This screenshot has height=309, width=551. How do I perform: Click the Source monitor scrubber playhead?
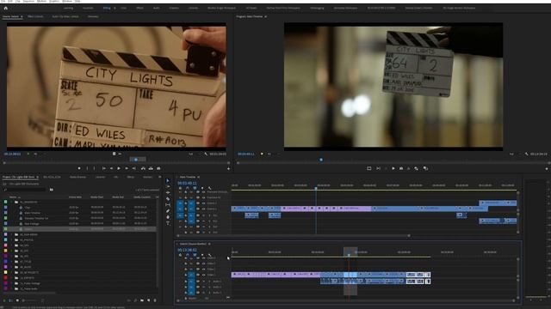coord(136,160)
